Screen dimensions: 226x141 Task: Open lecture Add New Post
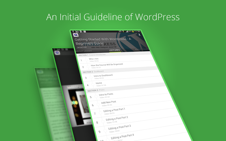pyautogui.click(x=109, y=102)
